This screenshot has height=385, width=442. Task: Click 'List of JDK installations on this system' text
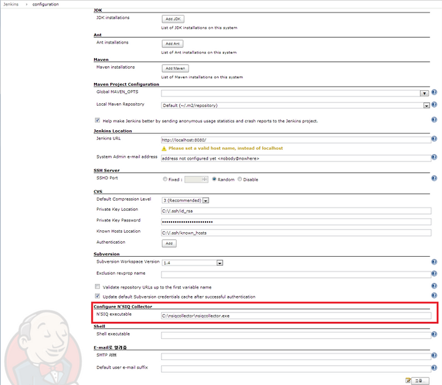point(200,28)
